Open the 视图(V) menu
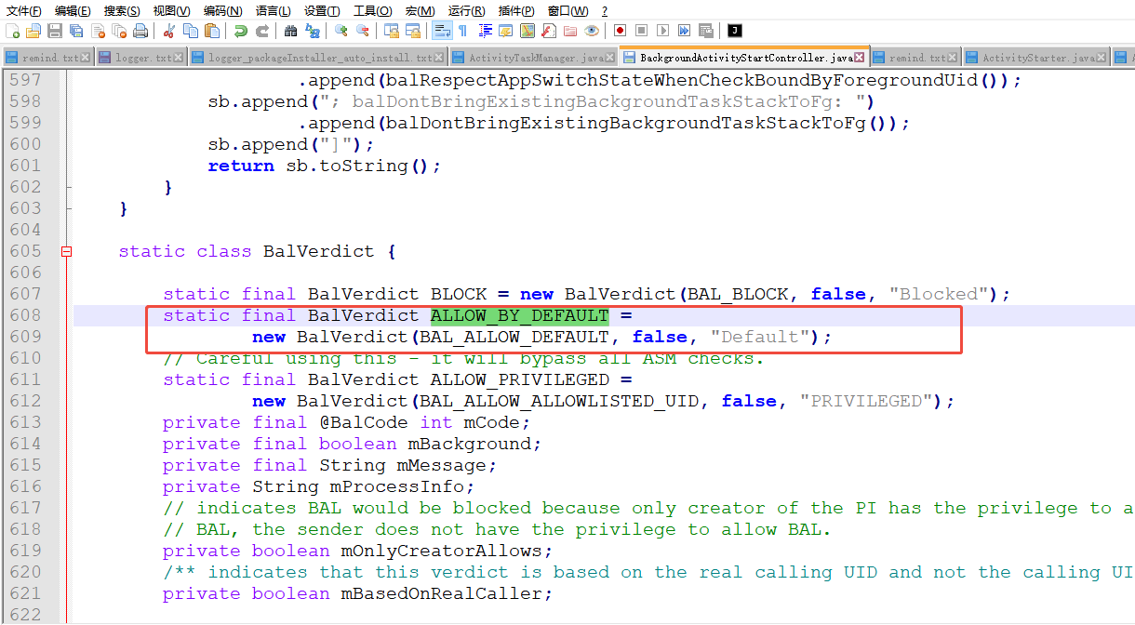Screen dimensions: 1135x625 171,10
